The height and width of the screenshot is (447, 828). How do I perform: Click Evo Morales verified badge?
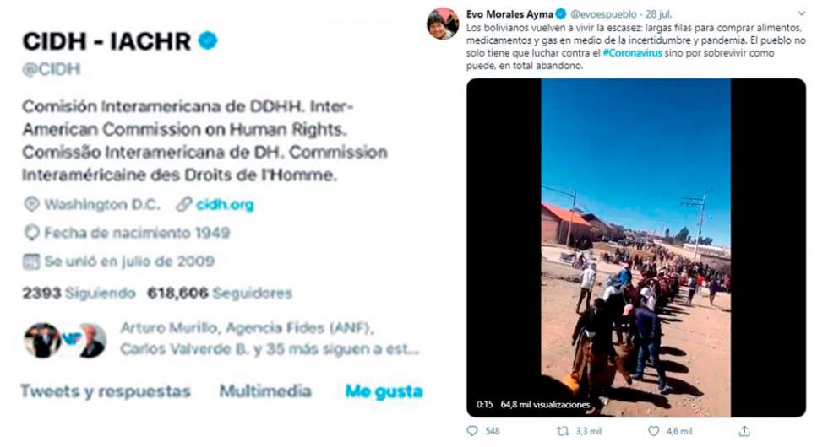[x=561, y=14]
